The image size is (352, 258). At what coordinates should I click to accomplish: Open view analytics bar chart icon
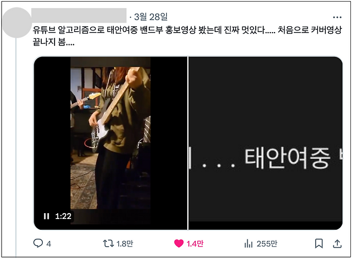click(248, 244)
